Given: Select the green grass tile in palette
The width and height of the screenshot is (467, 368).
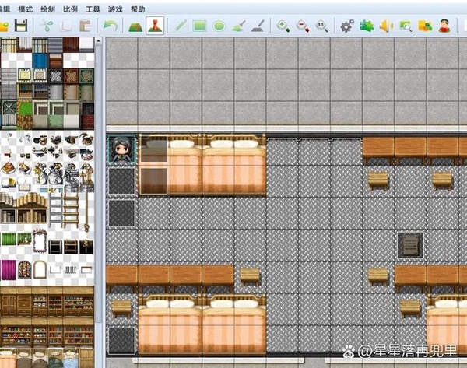Looking at the screenshot, I should pyautogui.click(x=24, y=107).
